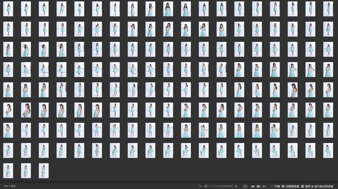Click the plus icon to enlarge thumbnails

(x=236, y=186)
